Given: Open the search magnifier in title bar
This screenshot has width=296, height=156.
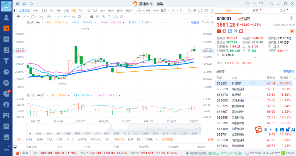Looking at the screenshot, I should 31,4.
